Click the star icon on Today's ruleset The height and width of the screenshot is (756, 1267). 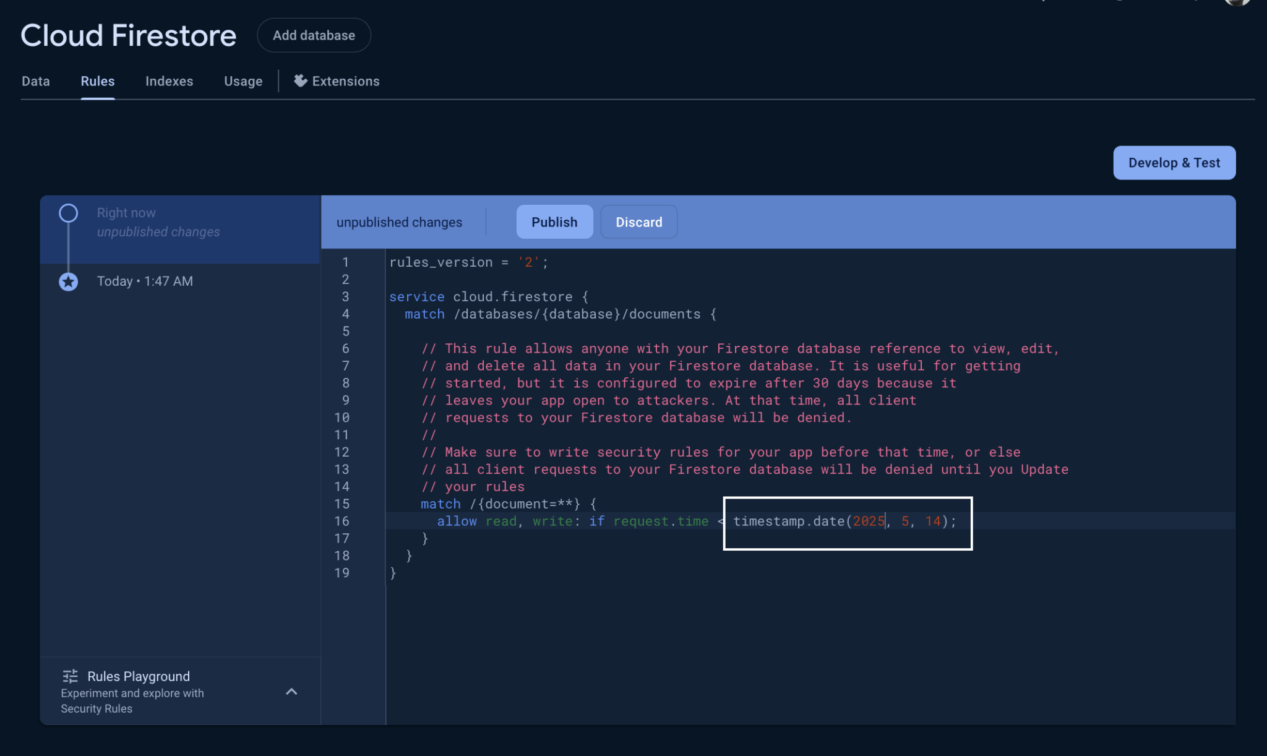point(68,281)
